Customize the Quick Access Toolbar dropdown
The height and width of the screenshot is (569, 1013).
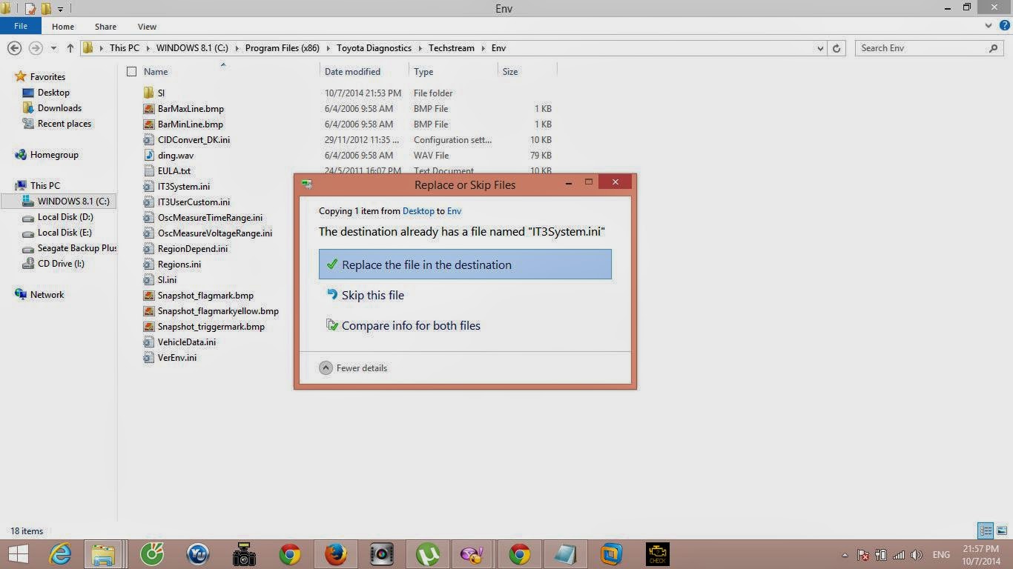click(x=61, y=10)
